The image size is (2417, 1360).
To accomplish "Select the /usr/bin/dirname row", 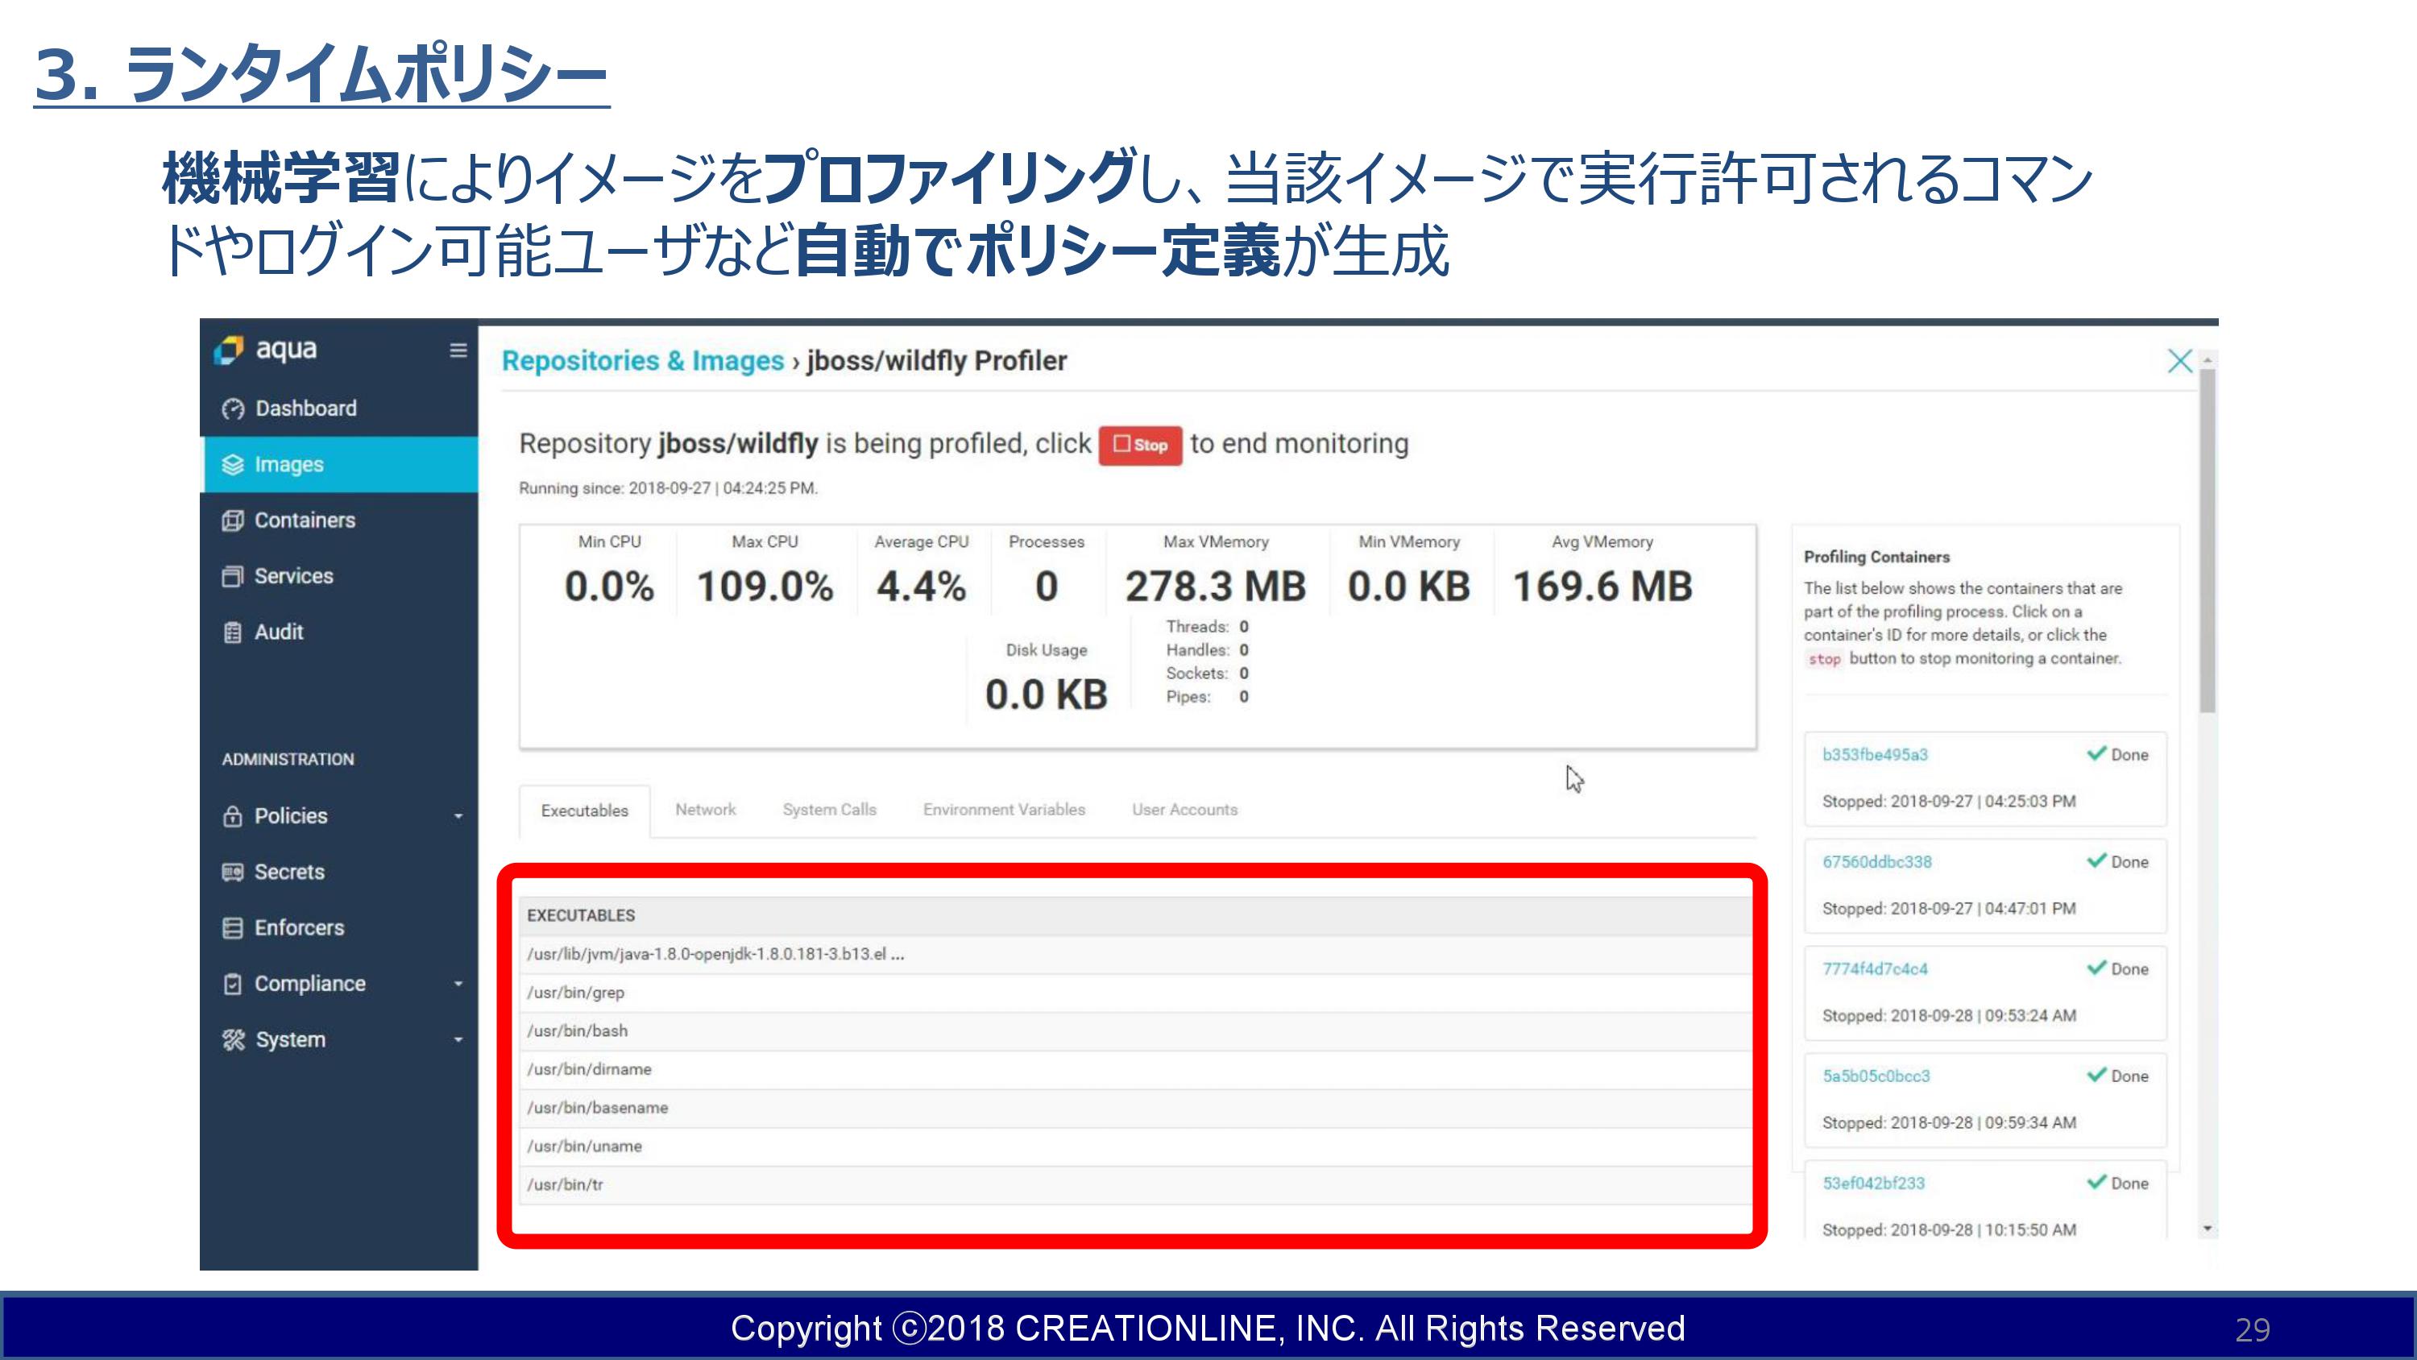I will [x=1136, y=1069].
